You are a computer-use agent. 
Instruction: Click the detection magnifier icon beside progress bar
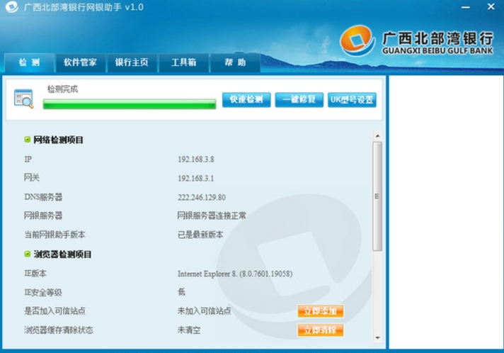coord(24,99)
